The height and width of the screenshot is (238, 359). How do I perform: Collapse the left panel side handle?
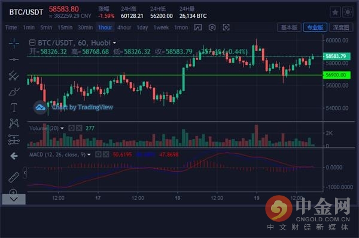point(25,173)
